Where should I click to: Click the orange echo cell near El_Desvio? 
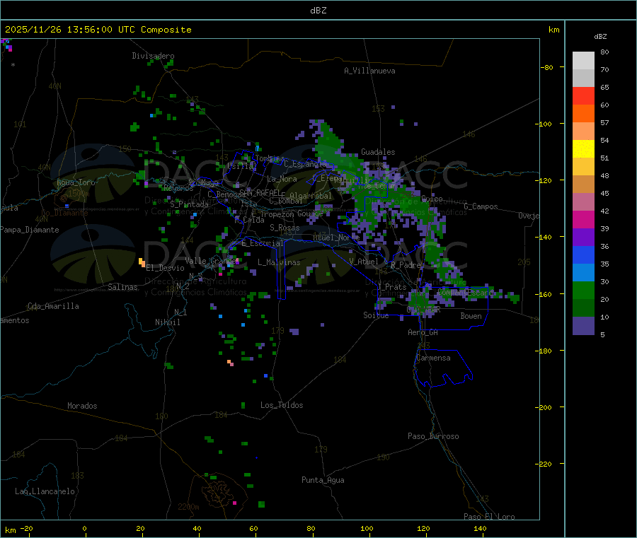142,262
